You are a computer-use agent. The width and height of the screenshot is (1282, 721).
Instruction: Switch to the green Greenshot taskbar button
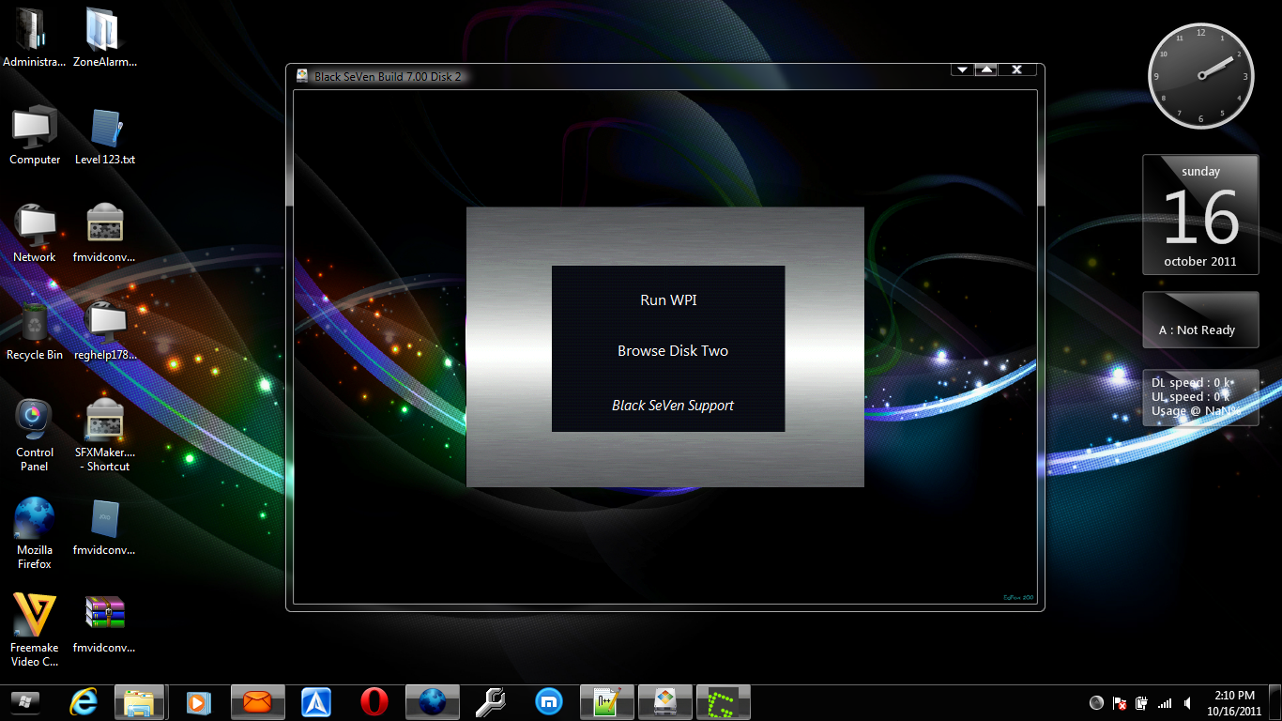tap(724, 701)
